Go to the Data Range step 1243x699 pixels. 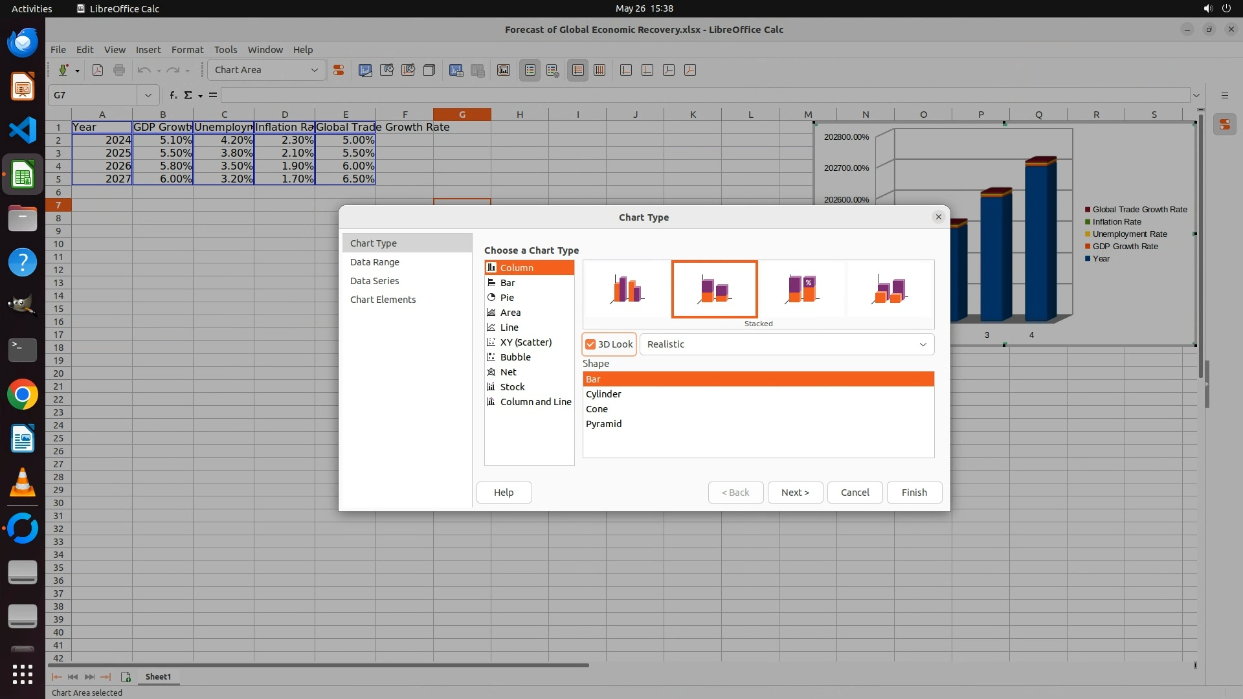click(x=375, y=262)
